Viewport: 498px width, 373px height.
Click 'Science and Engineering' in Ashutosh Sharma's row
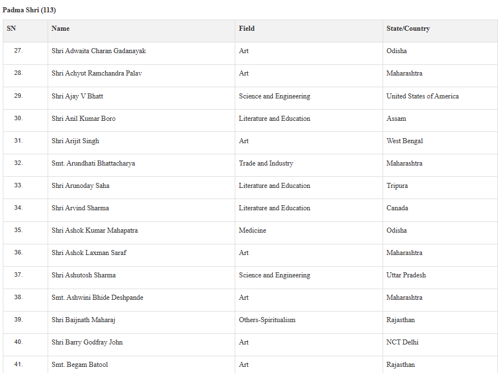[274, 275]
